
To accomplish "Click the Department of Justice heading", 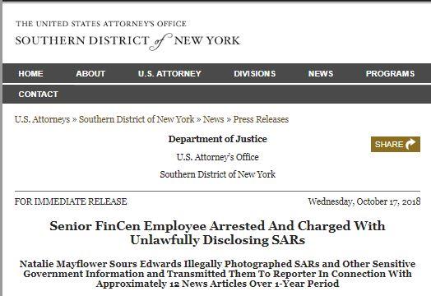I will pyautogui.click(x=217, y=139).
